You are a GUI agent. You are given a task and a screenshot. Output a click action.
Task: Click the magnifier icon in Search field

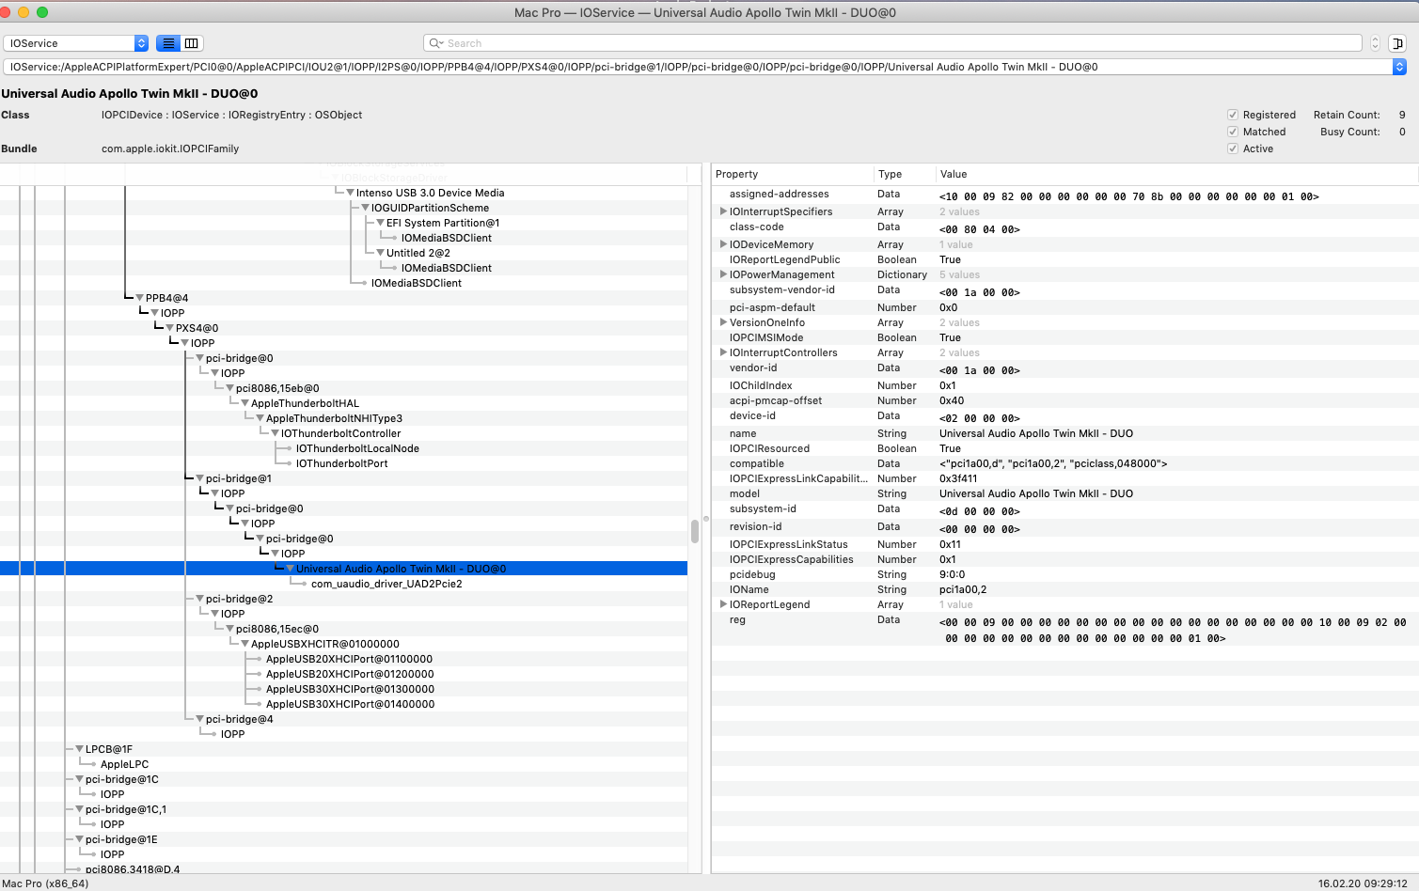pos(436,43)
